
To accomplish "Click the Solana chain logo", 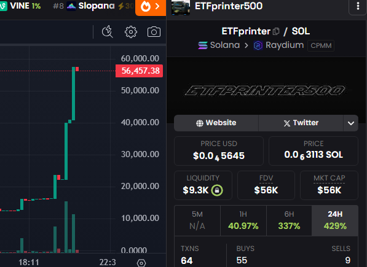I will pyautogui.click(x=203, y=45).
